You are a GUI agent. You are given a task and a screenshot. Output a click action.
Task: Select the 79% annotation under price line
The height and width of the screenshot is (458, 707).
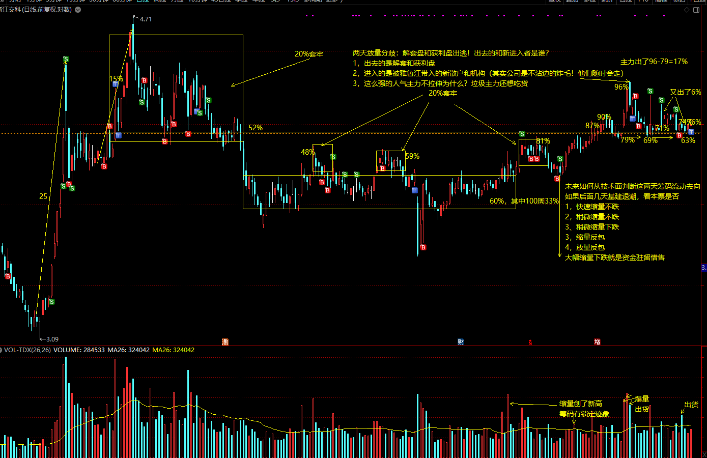(x=628, y=140)
